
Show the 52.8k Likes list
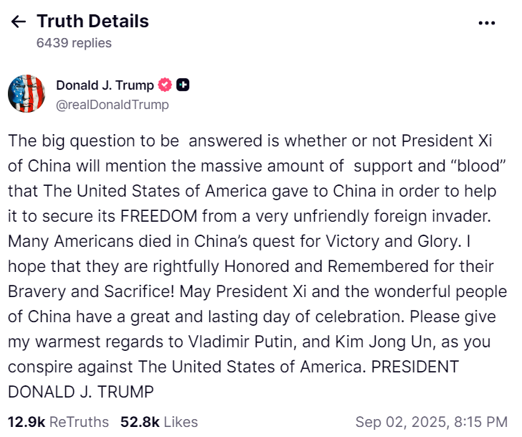[159, 422]
